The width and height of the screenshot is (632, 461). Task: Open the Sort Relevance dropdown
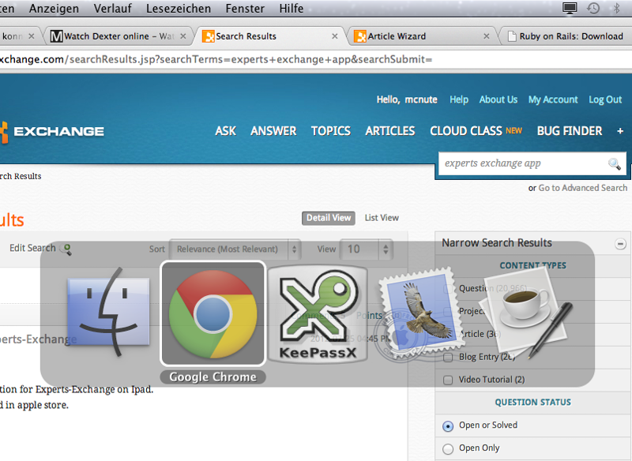tap(235, 249)
